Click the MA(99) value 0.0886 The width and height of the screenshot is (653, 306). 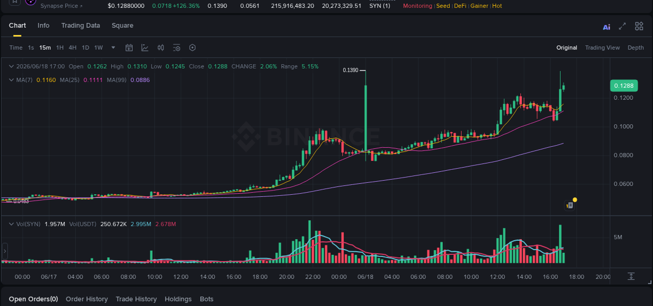pyautogui.click(x=140, y=80)
